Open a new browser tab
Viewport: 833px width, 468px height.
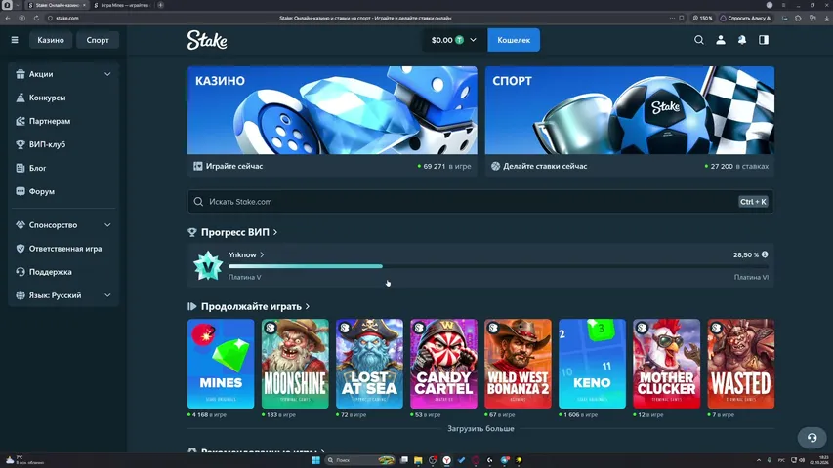tap(160, 5)
